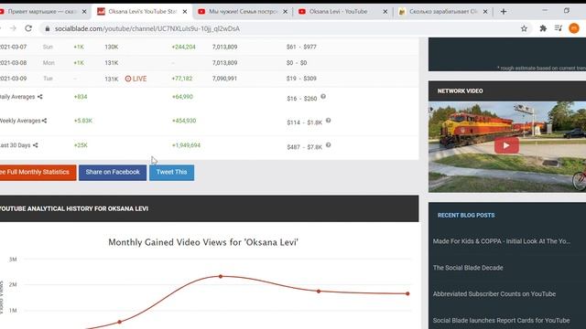Click the forward navigation arrow
The height and width of the screenshot is (329, 586).
pos(13,28)
